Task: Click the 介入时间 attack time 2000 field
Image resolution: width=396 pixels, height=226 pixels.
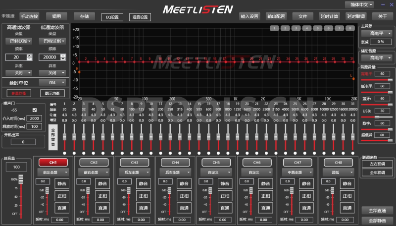Action: click(34, 118)
